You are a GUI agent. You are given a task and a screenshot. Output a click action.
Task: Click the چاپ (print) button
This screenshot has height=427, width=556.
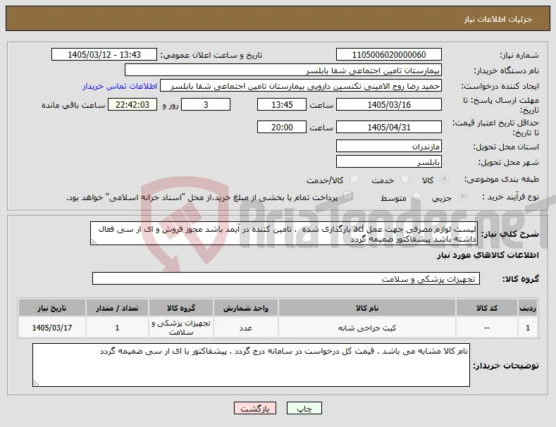(304, 408)
